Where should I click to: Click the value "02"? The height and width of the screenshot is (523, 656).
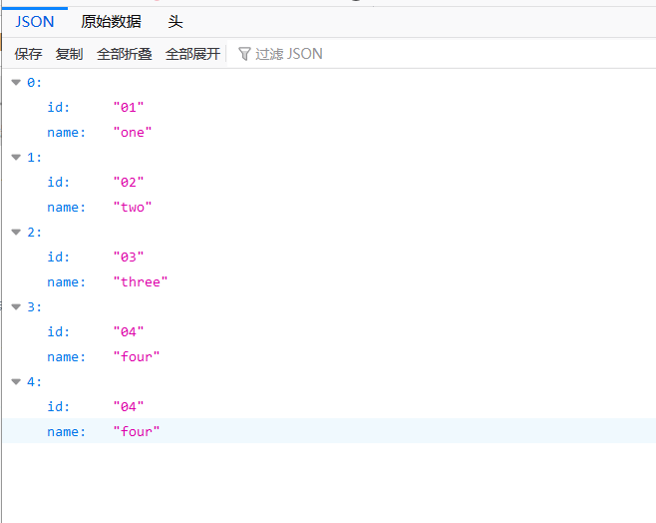(x=129, y=182)
